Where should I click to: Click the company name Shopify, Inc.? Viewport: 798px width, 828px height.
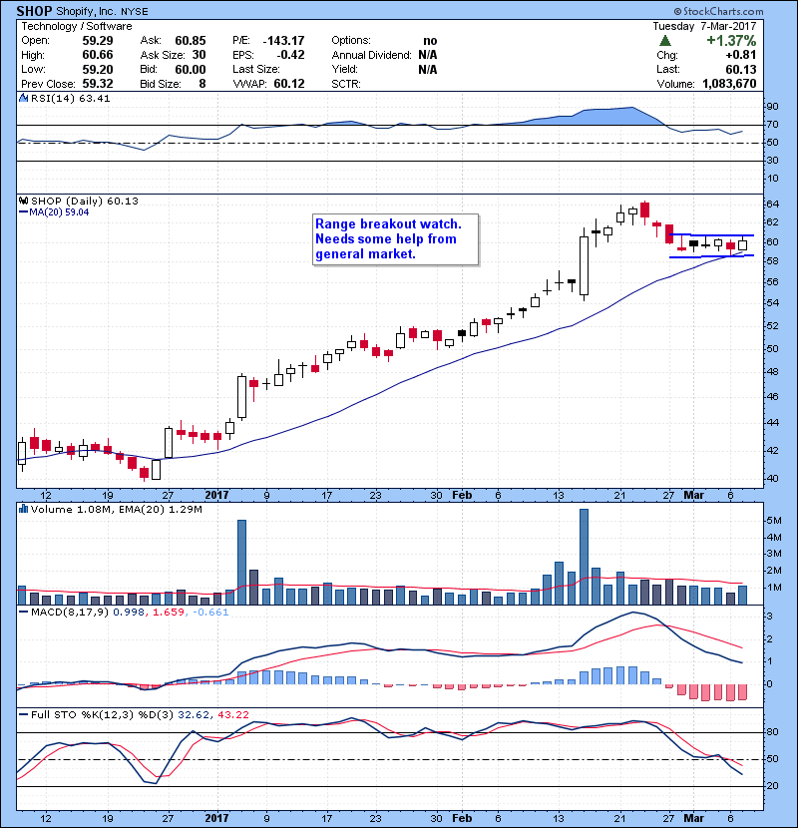click(x=86, y=12)
